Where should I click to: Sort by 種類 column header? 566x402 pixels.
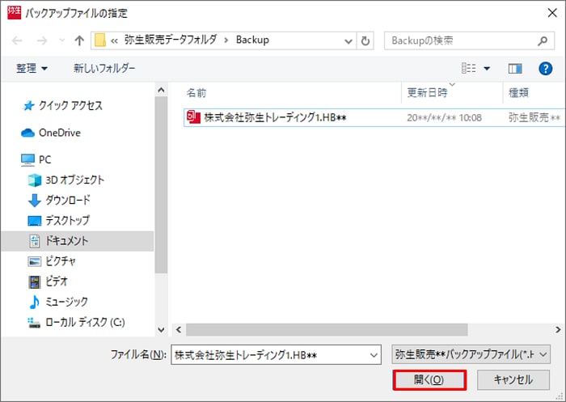pos(519,93)
